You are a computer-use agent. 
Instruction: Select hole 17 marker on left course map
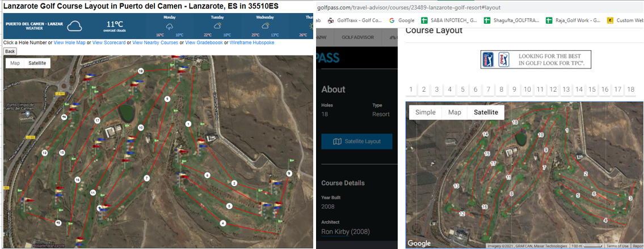coord(98,121)
